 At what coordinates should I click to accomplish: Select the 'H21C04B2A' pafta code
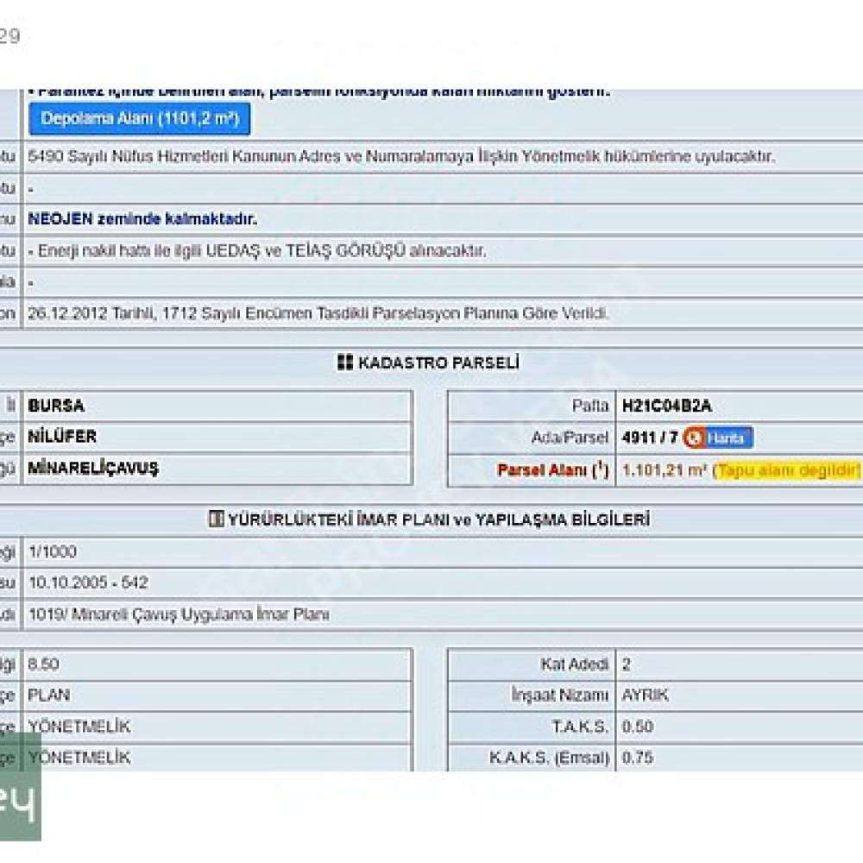pos(666,406)
